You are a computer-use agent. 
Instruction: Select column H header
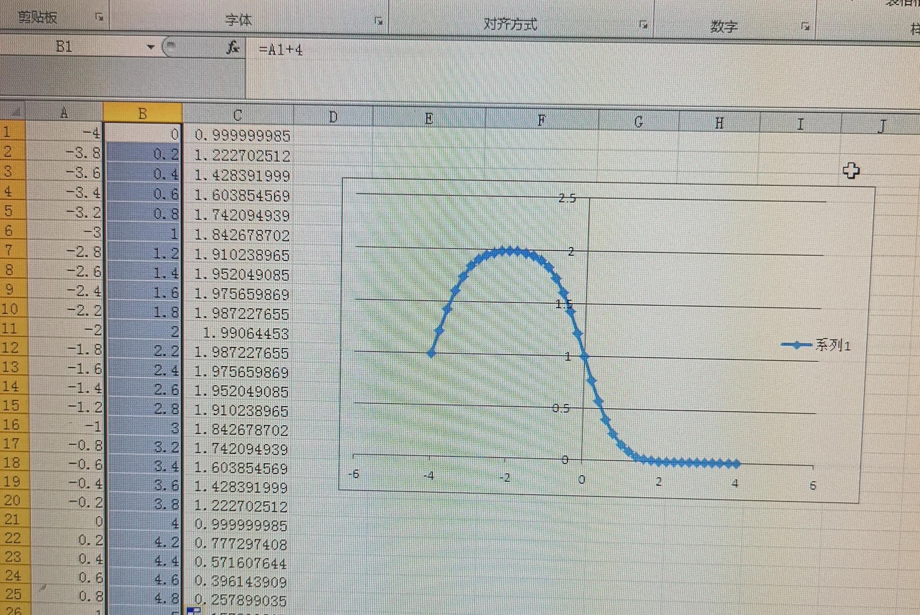[x=719, y=123]
